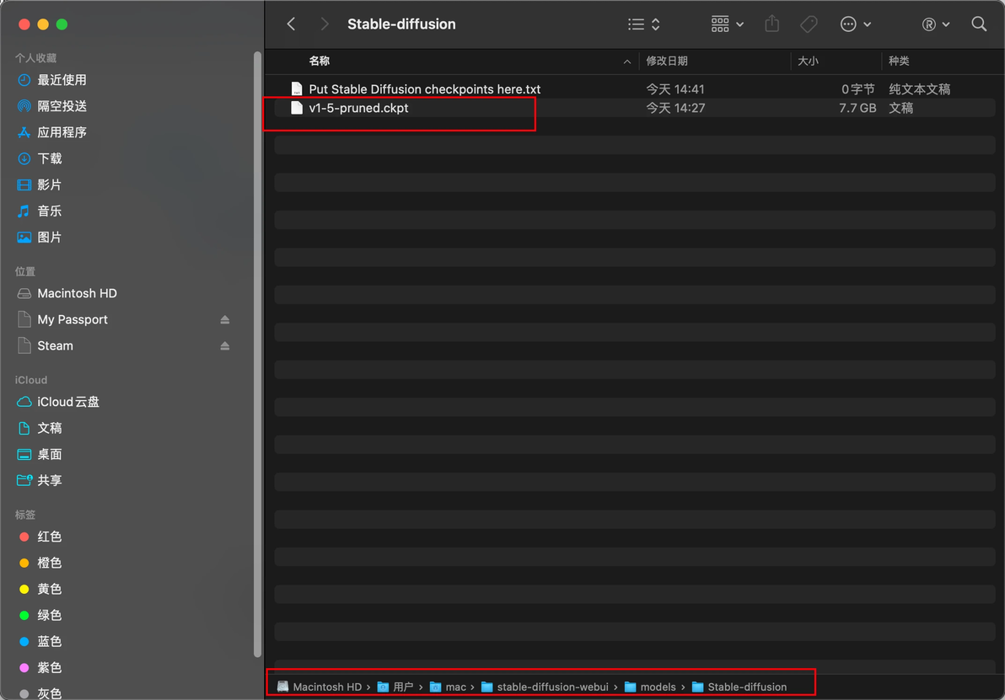Click the 7.7 GB size cell
The image size is (1005, 700).
click(x=857, y=108)
